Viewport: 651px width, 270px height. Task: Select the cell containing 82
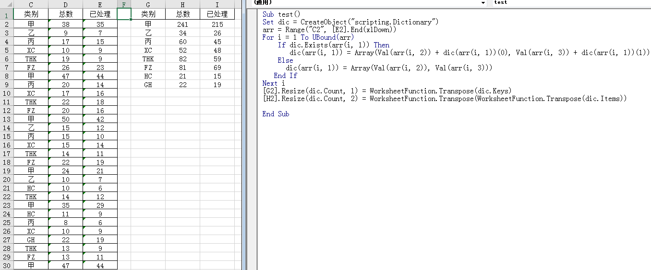tap(183, 59)
